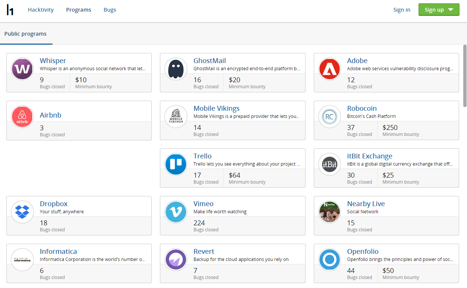This screenshot has width=467, height=288.
Task: Click the itBit Exchange logo icon
Action: [x=329, y=164]
